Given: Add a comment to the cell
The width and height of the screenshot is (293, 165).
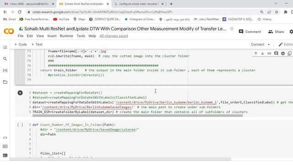Looking at the screenshot, I should tap(276, 54).
